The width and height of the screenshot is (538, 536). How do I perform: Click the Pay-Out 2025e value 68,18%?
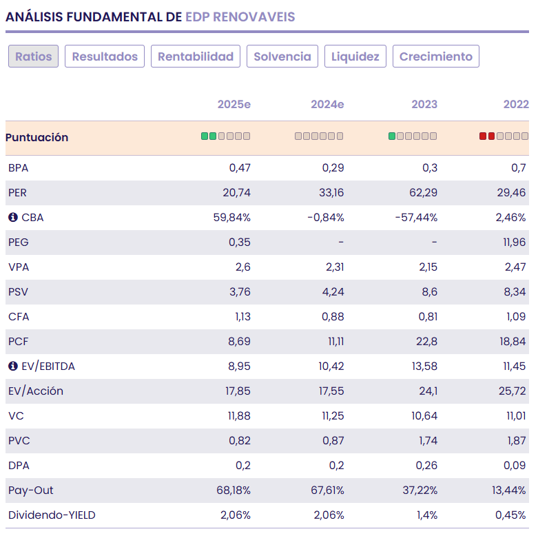tap(234, 491)
